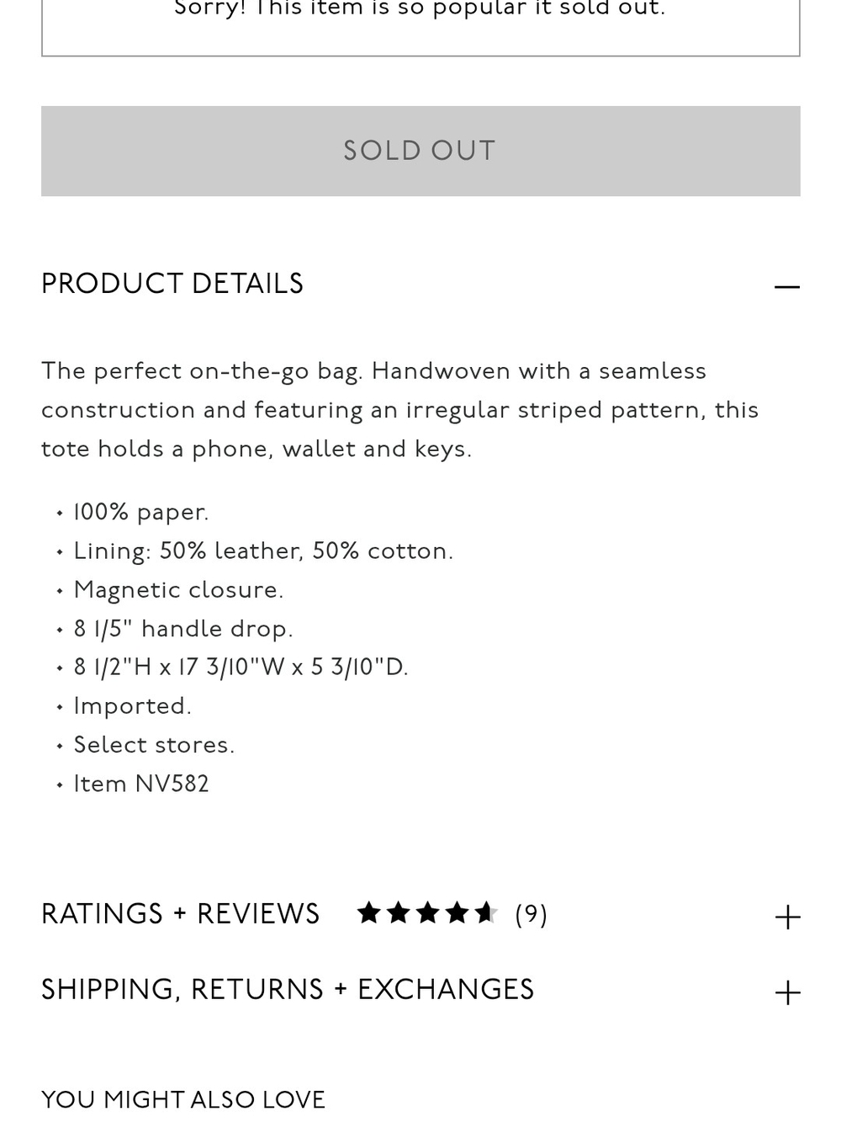Click the Select stores bullet
The width and height of the screenshot is (841, 1122).
point(154,746)
